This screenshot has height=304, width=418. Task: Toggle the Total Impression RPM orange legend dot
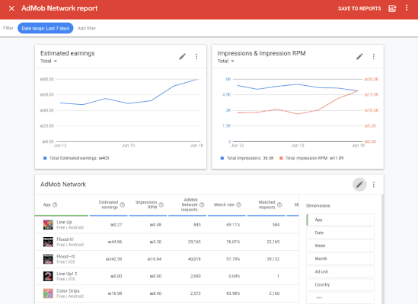[281, 158]
